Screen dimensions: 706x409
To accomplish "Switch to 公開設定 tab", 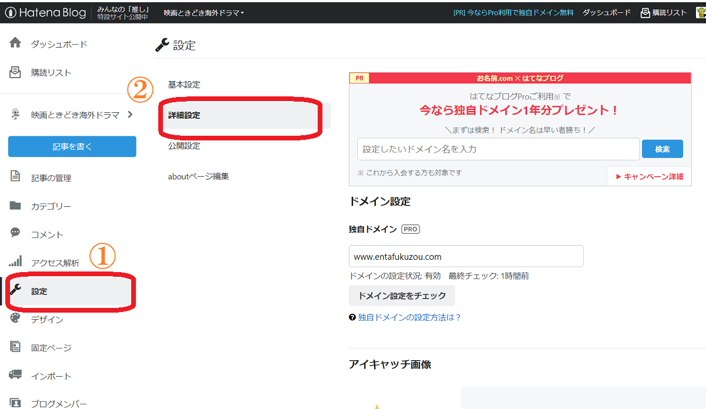I will 184,146.
